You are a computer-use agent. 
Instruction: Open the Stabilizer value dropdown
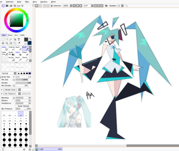[122, 6]
